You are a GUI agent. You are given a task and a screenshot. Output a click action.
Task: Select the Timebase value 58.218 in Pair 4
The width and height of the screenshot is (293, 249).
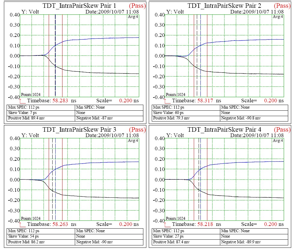pyautogui.click(x=205, y=224)
